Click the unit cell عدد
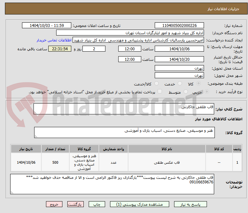The image size is (248, 213). point(113,162)
